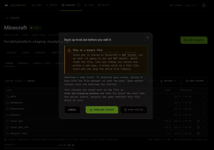
Task: Click the Modified column header
Action: click(186, 90)
